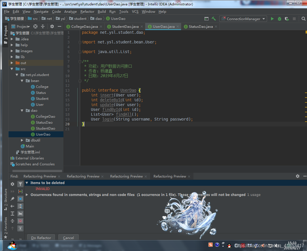Switch to StatusDao.java tab
Image resolution: width=307 pixels, height=251 pixels.
point(201,26)
